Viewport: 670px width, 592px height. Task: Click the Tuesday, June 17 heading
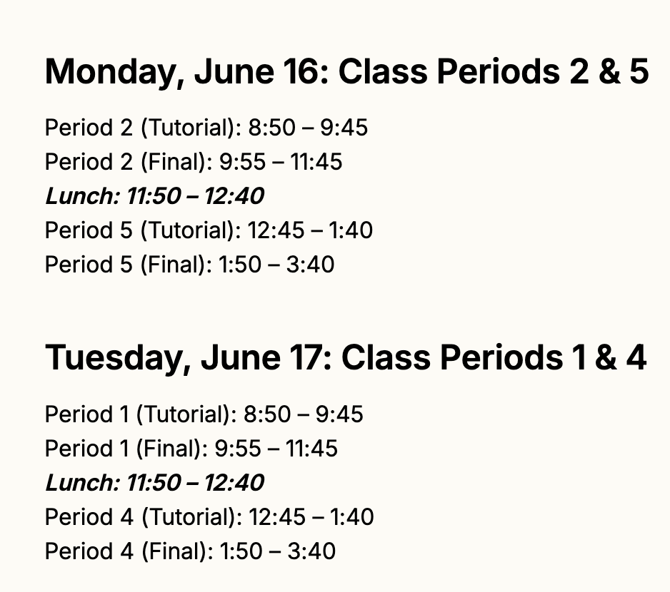(x=345, y=359)
